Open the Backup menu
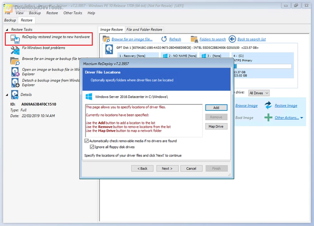314x226 pixels. click(x=35, y=13)
